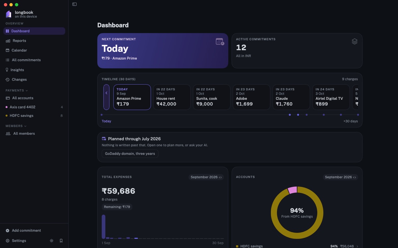Screen dimensions: 398x248
Task: Select the Airtel Digital TV timeline card
Action: click(x=331, y=97)
